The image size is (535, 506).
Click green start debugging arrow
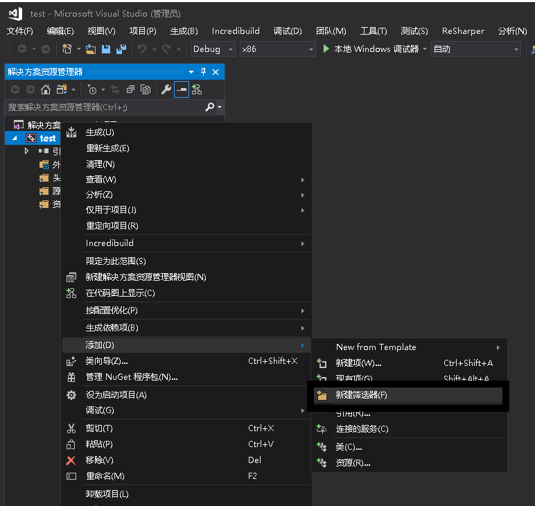pyautogui.click(x=326, y=49)
